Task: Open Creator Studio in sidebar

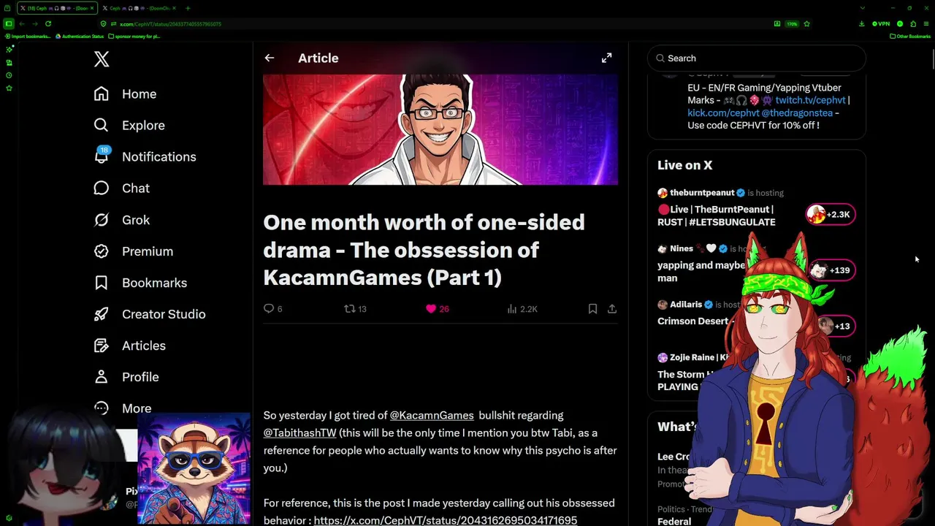Action: point(150,313)
